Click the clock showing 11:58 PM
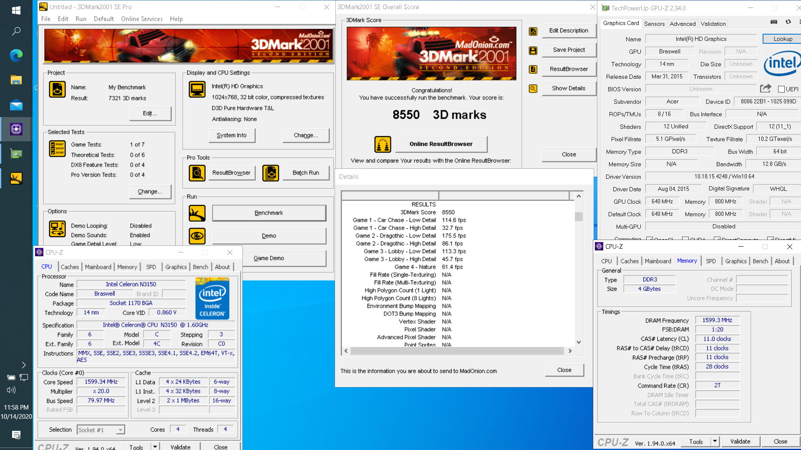 coord(16,407)
